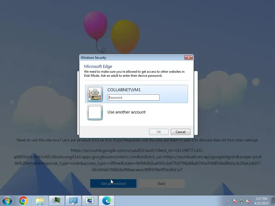Click the Get permission button
Image resolution: width=275 pixels, height=206 pixels.
coord(113,183)
